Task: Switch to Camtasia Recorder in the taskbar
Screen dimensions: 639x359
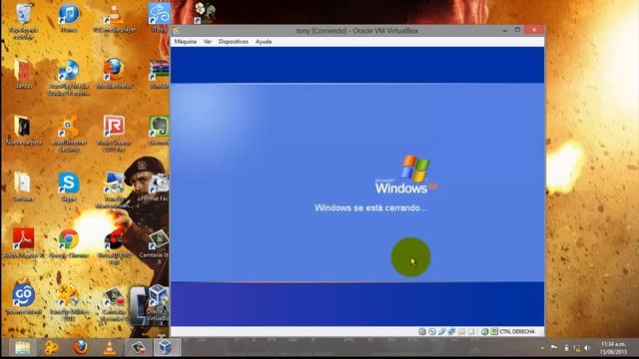Action: 138,348
